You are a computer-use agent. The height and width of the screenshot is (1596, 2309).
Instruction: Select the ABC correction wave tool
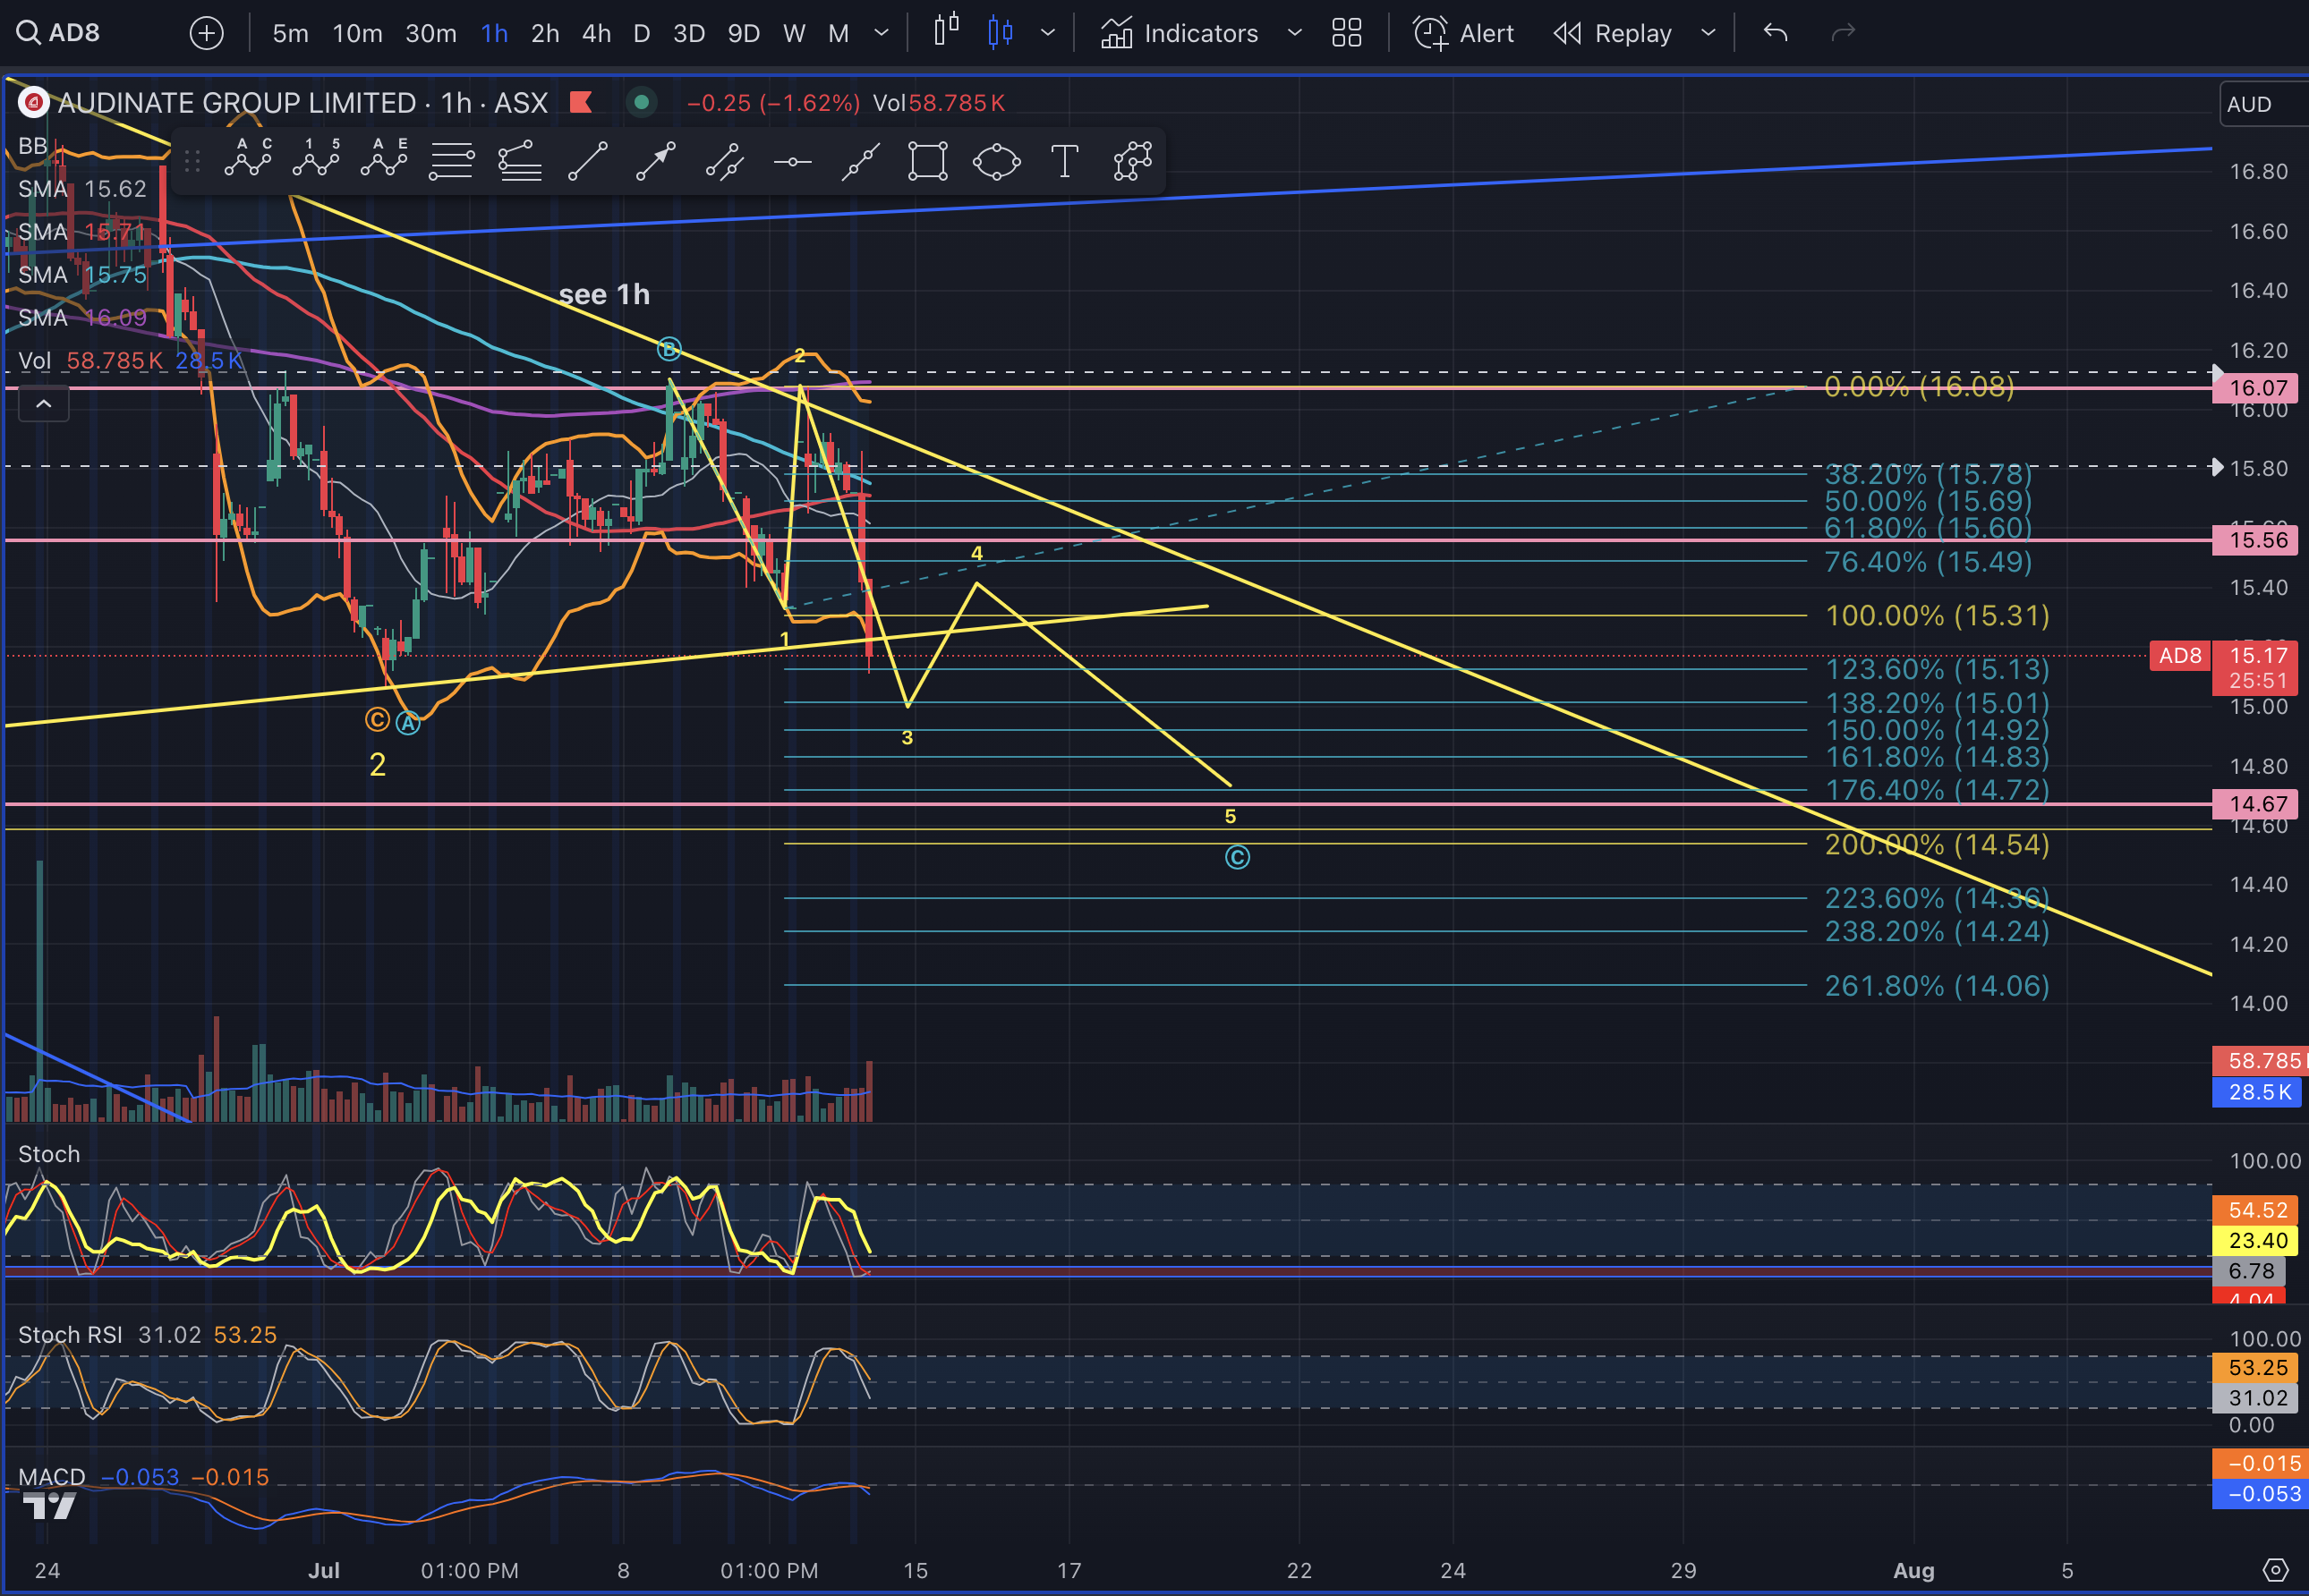pos(248,159)
